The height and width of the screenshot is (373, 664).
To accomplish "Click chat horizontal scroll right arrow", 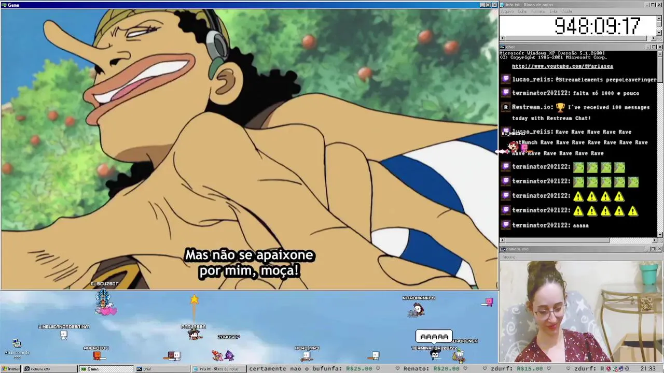I will (x=654, y=240).
